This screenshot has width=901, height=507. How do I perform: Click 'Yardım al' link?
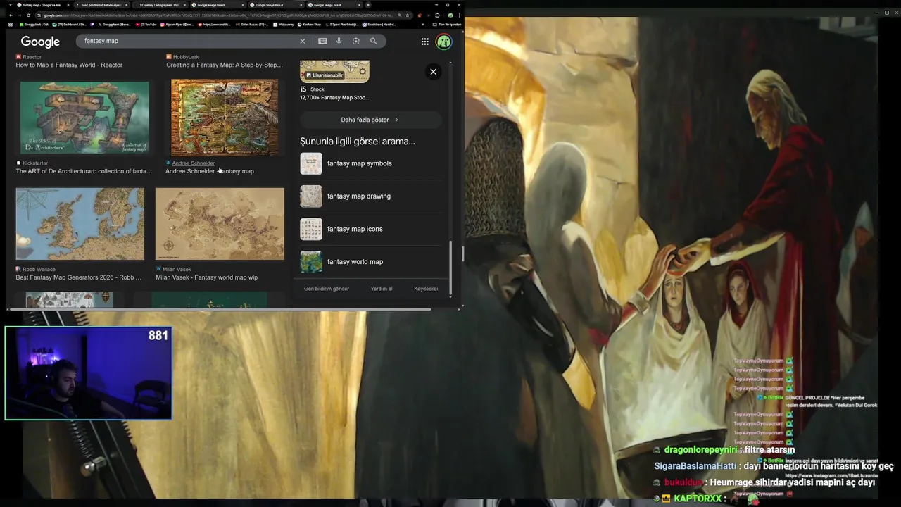coord(382,289)
